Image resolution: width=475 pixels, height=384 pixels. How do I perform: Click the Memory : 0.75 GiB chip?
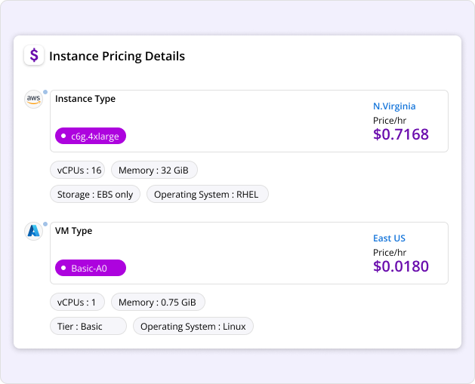coord(158,302)
